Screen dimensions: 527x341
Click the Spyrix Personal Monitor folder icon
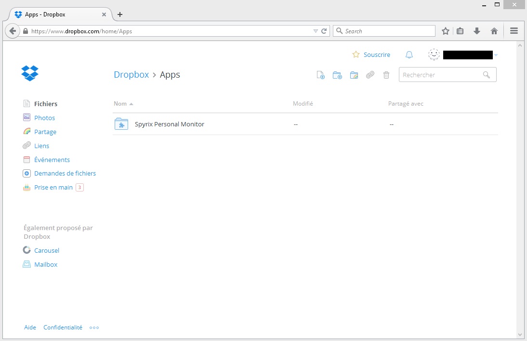tap(121, 124)
